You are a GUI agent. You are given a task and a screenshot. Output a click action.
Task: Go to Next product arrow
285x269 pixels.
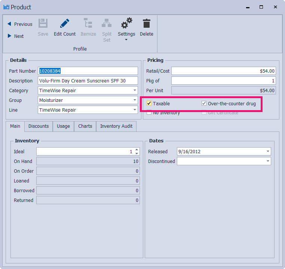pyautogui.click(x=9, y=36)
